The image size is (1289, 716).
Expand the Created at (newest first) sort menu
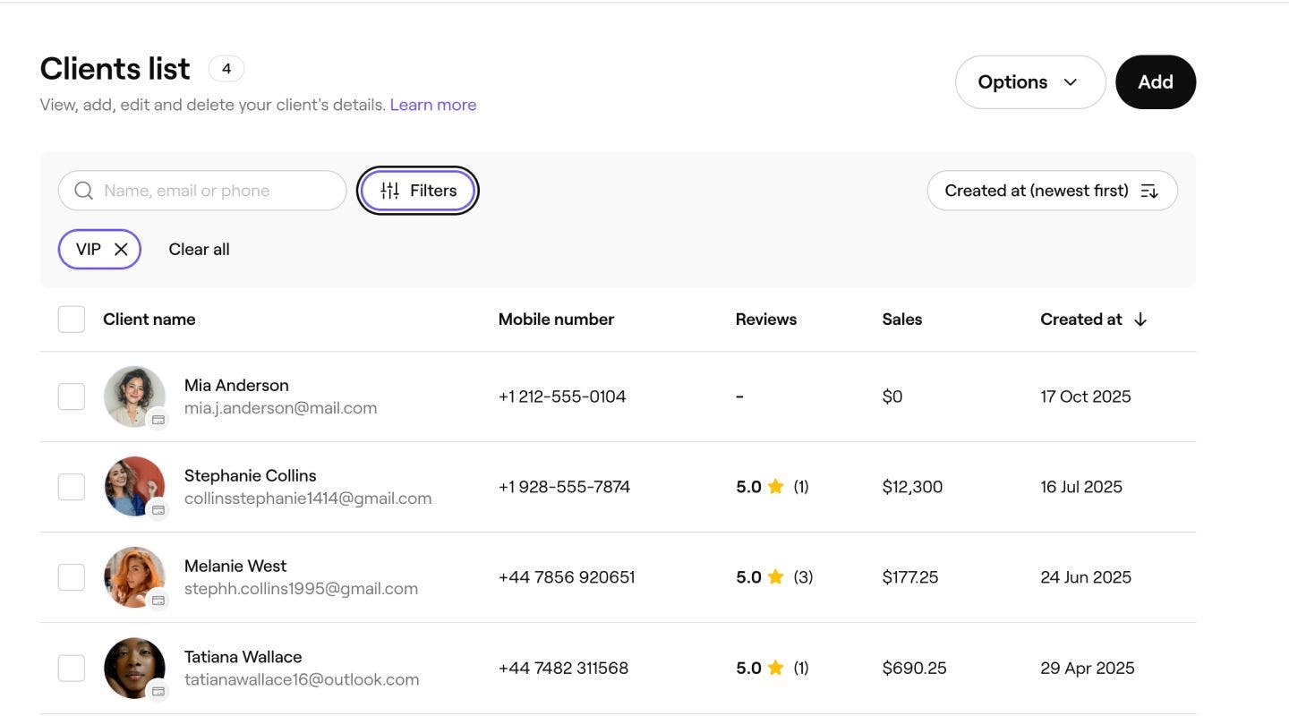point(1051,191)
